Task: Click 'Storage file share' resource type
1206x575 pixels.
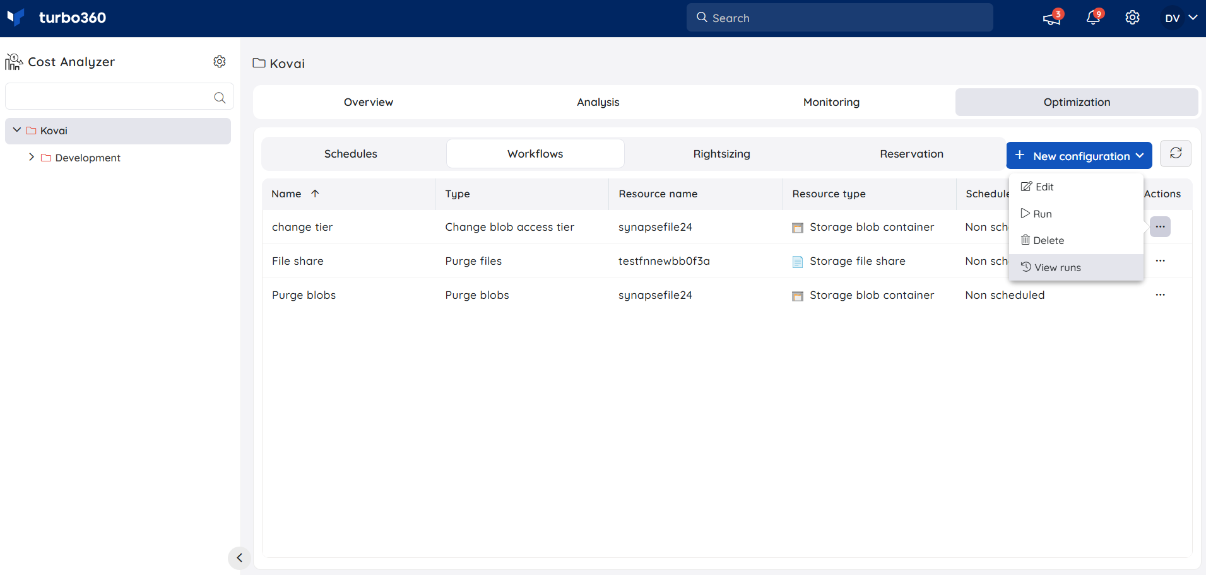Action: [857, 261]
